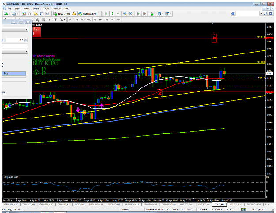Open the Charts menu
The width and height of the screenshot is (276, 213).
click(36, 8)
